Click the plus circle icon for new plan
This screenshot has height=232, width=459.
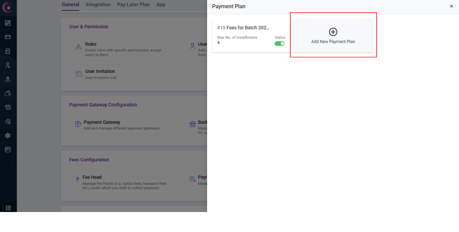(x=333, y=32)
